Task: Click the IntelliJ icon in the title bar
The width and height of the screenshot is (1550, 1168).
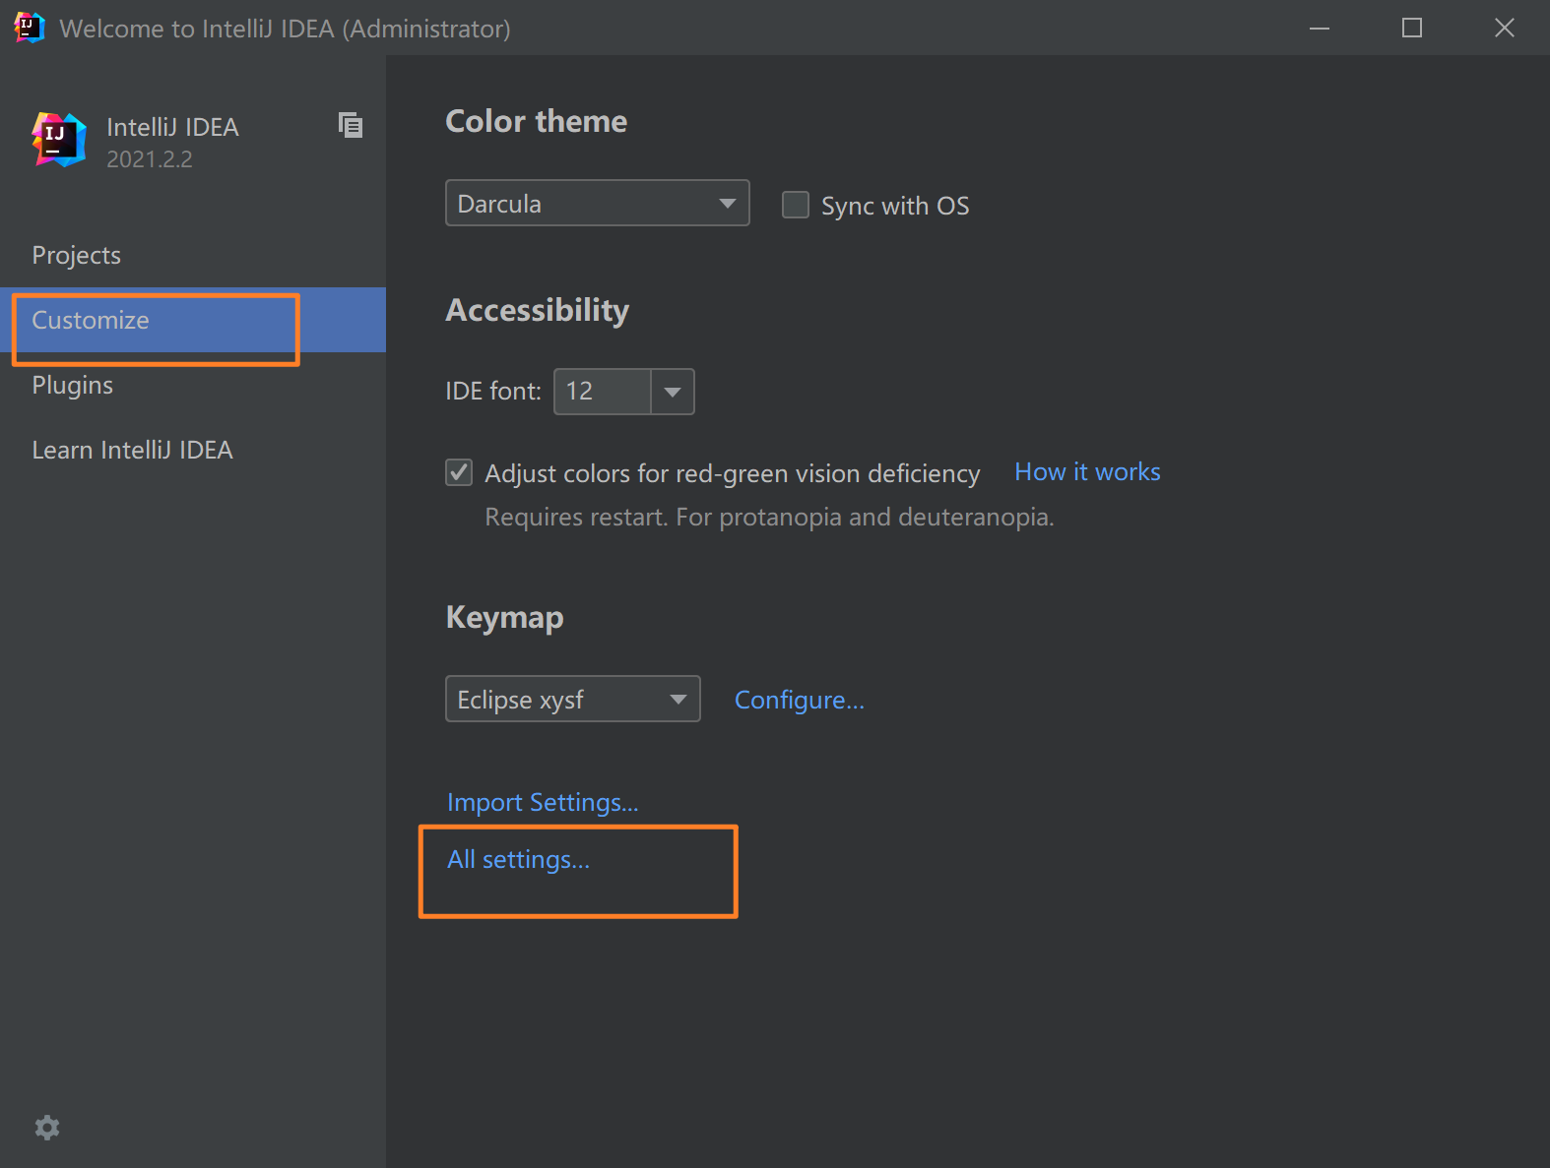Action: click(29, 28)
